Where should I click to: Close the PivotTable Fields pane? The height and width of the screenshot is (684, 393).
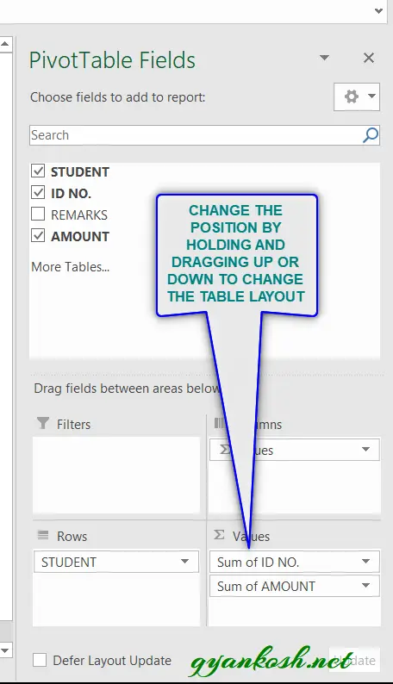(x=369, y=58)
